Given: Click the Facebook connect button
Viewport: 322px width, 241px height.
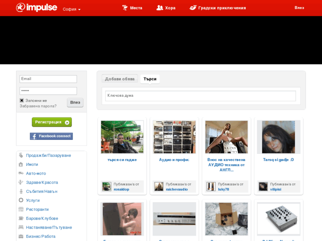Looking at the screenshot, I should point(51,136).
